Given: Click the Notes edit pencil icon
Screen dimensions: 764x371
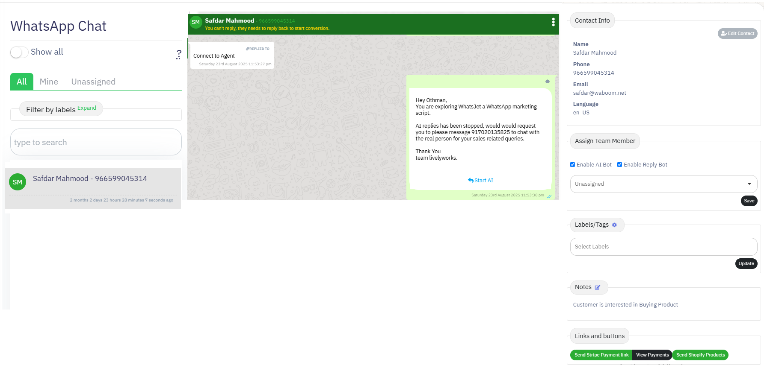Looking at the screenshot, I should (x=598, y=287).
